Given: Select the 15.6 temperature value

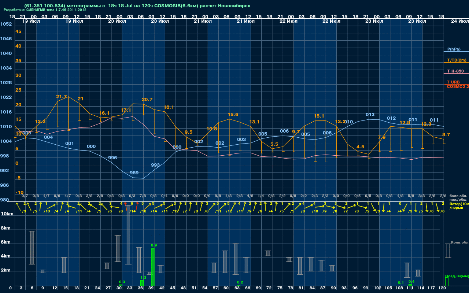Looking at the screenshot, I should 233,115.
